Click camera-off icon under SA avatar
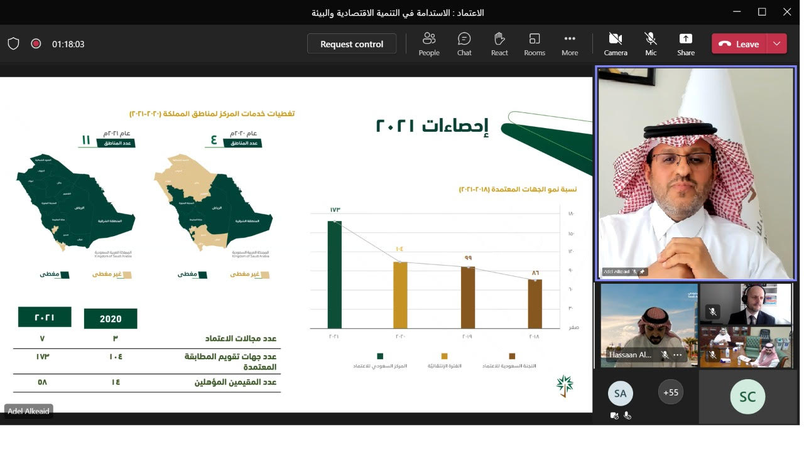The image size is (804, 452). point(615,416)
